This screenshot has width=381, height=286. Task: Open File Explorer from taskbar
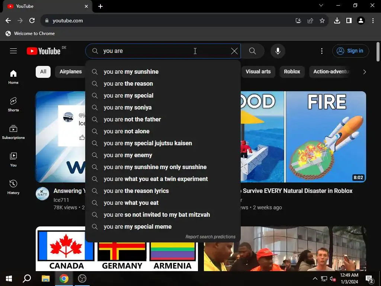click(45, 279)
